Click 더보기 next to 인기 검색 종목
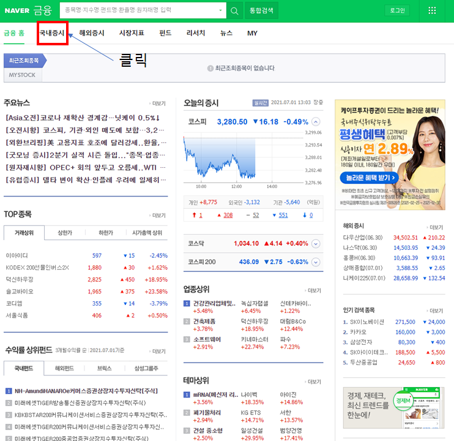Viewport: 454px width, 441px height. click(x=435, y=311)
